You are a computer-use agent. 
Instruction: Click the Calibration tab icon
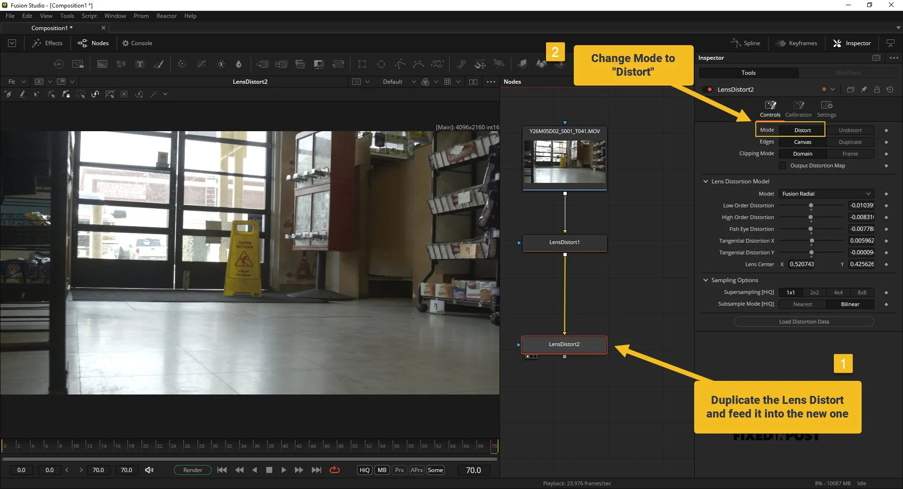point(799,105)
